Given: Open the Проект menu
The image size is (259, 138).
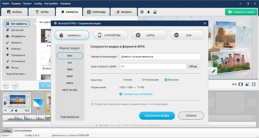Looking at the screenshot, I should (27, 4).
